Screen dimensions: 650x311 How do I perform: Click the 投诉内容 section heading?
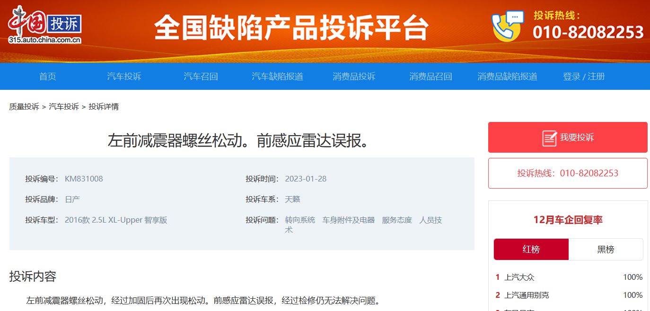click(33, 276)
